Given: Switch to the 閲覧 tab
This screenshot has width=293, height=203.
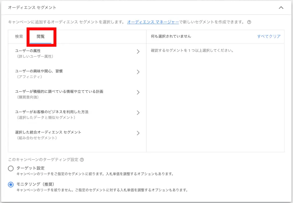Looking at the screenshot, I should coord(41,36).
